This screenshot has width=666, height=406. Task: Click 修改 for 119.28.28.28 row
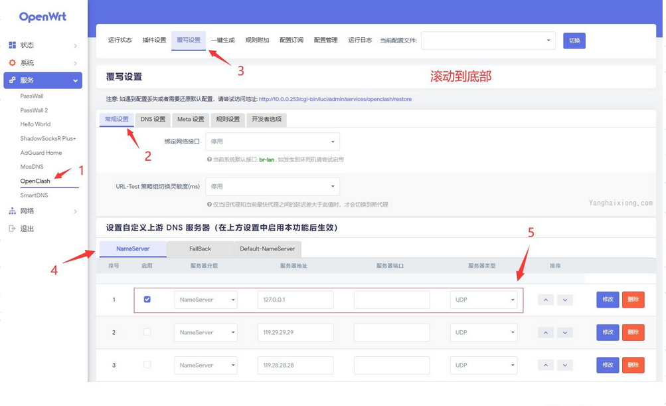click(608, 365)
